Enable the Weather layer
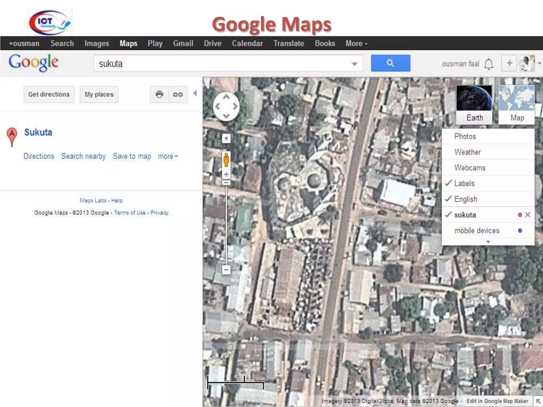The width and height of the screenshot is (543, 407). pyautogui.click(x=488, y=152)
